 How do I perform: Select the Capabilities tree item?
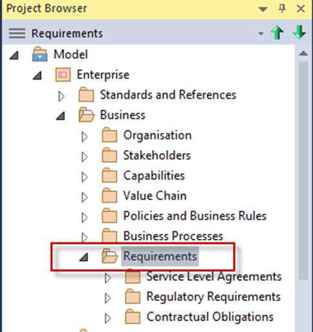coord(154,176)
